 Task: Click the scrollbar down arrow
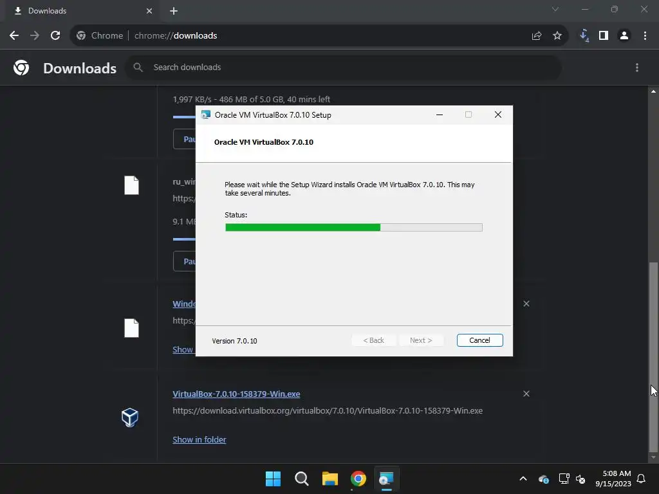(x=653, y=457)
